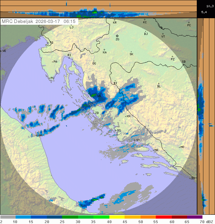
Task: Click the MRC Debeljak timestamp label
Action: pyautogui.click(x=39, y=21)
